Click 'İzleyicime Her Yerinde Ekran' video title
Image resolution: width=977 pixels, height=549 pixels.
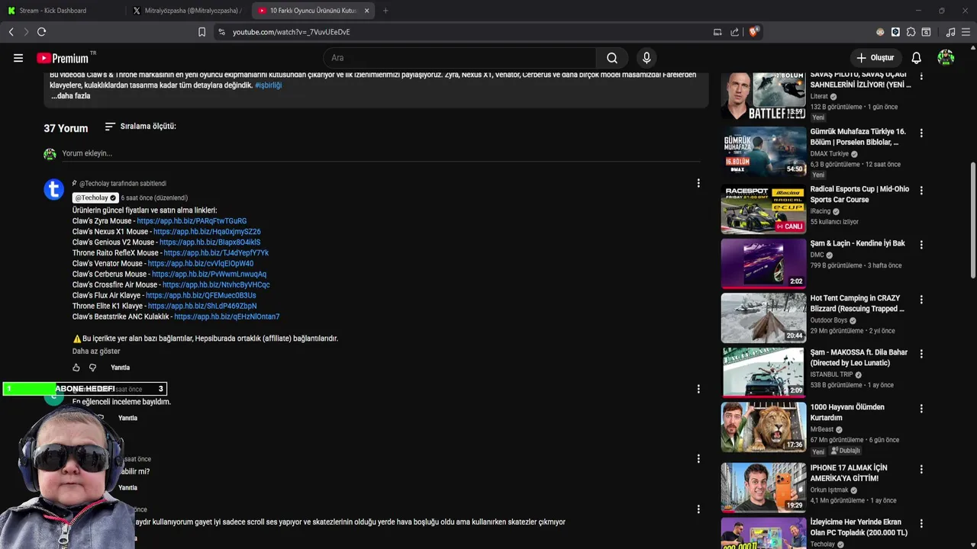[859, 528]
